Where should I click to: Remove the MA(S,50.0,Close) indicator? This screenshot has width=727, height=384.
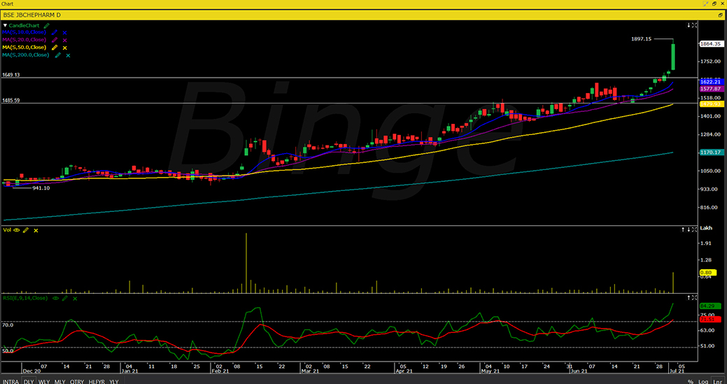(64, 48)
